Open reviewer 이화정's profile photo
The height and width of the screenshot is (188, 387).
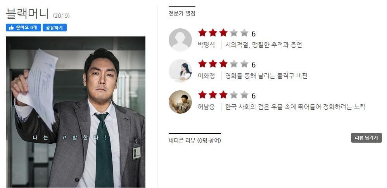click(180, 71)
